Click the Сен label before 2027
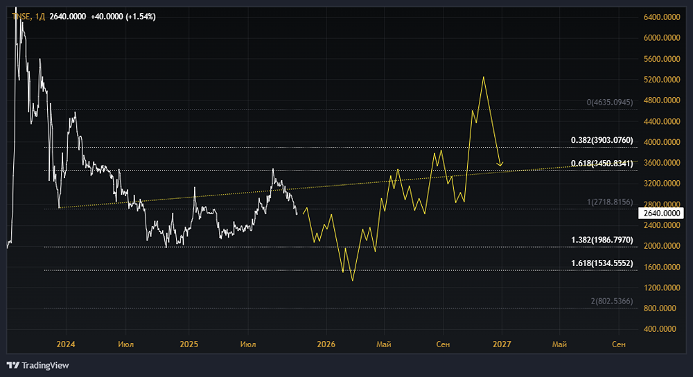 pos(443,344)
